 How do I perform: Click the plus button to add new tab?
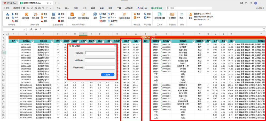click(55, 3)
